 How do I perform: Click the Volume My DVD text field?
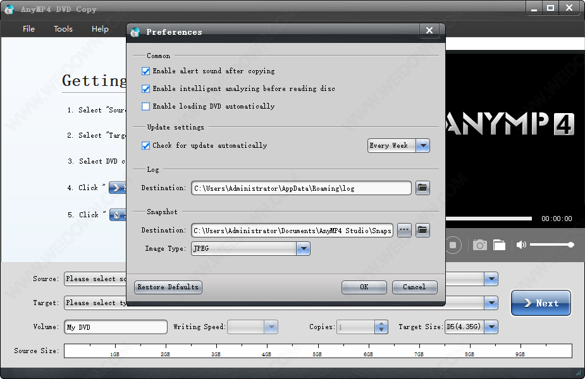click(x=116, y=327)
